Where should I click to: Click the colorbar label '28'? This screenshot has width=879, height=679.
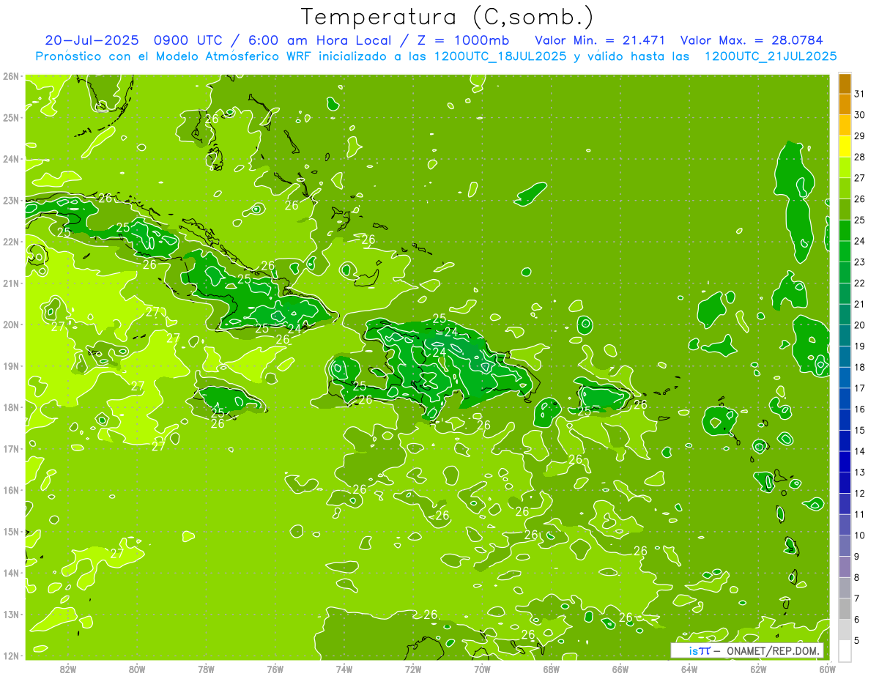point(859,157)
